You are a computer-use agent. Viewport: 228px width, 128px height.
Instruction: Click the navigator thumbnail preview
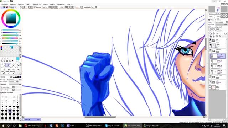click(218, 10)
